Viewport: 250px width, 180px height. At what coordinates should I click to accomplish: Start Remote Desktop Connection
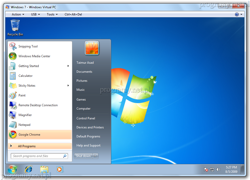click(38, 105)
